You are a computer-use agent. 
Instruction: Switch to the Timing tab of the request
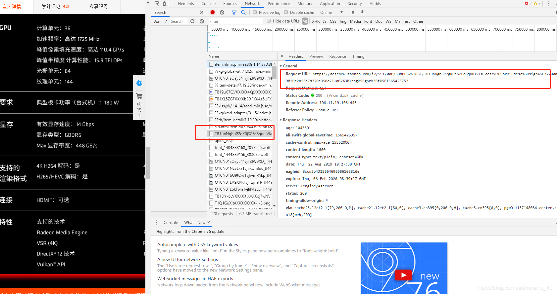tap(358, 56)
